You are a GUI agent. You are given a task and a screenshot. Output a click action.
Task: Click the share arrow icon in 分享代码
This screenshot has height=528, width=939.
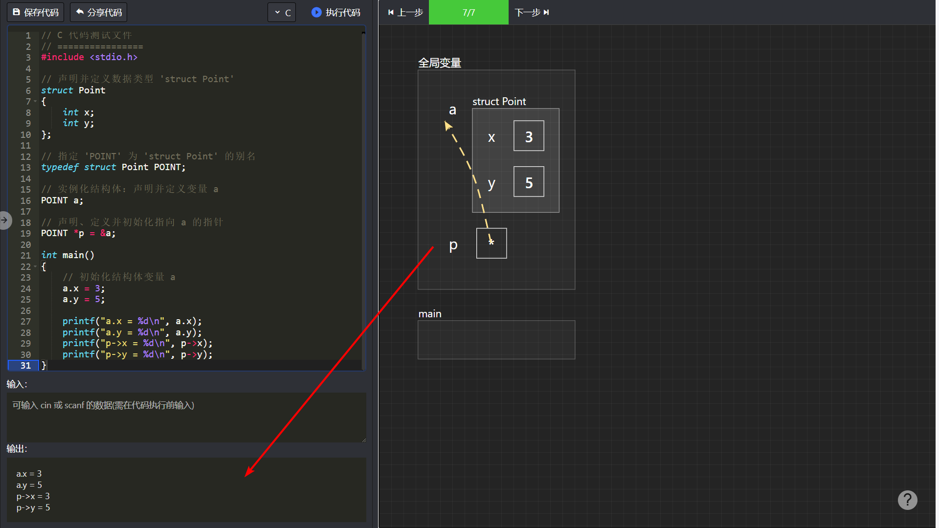(80, 12)
